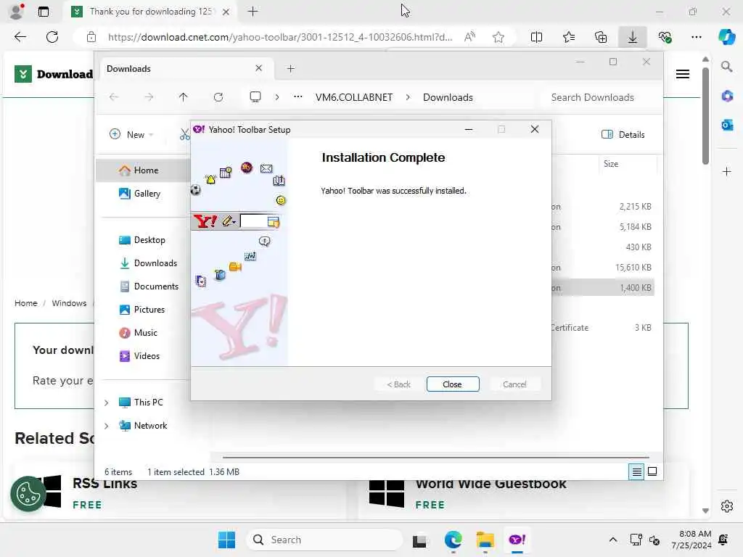The image size is (743, 557).
Task: Select Home in Explorer sidebar
Action: (143, 170)
